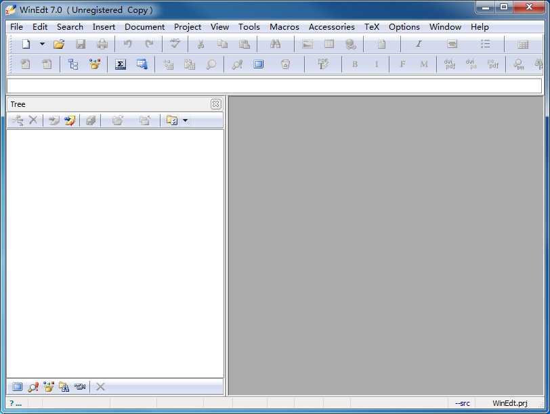Open the Tools menu
Image resolution: width=550 pixels, height=414 pixels.
coord(249,27)
